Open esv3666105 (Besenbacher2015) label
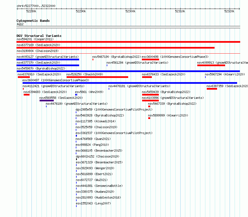Screen dimensions: 248x217 pos(99,151)
